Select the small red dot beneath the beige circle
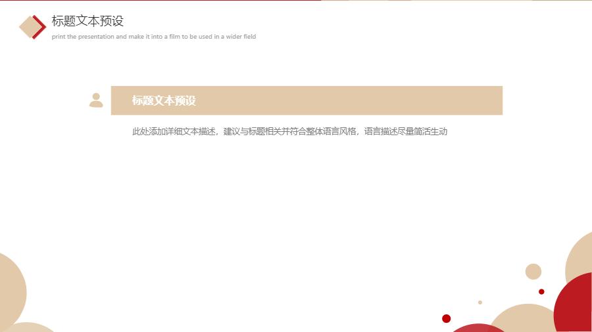The height and width of the screenshot is (332, 592). tap(541, 291)
